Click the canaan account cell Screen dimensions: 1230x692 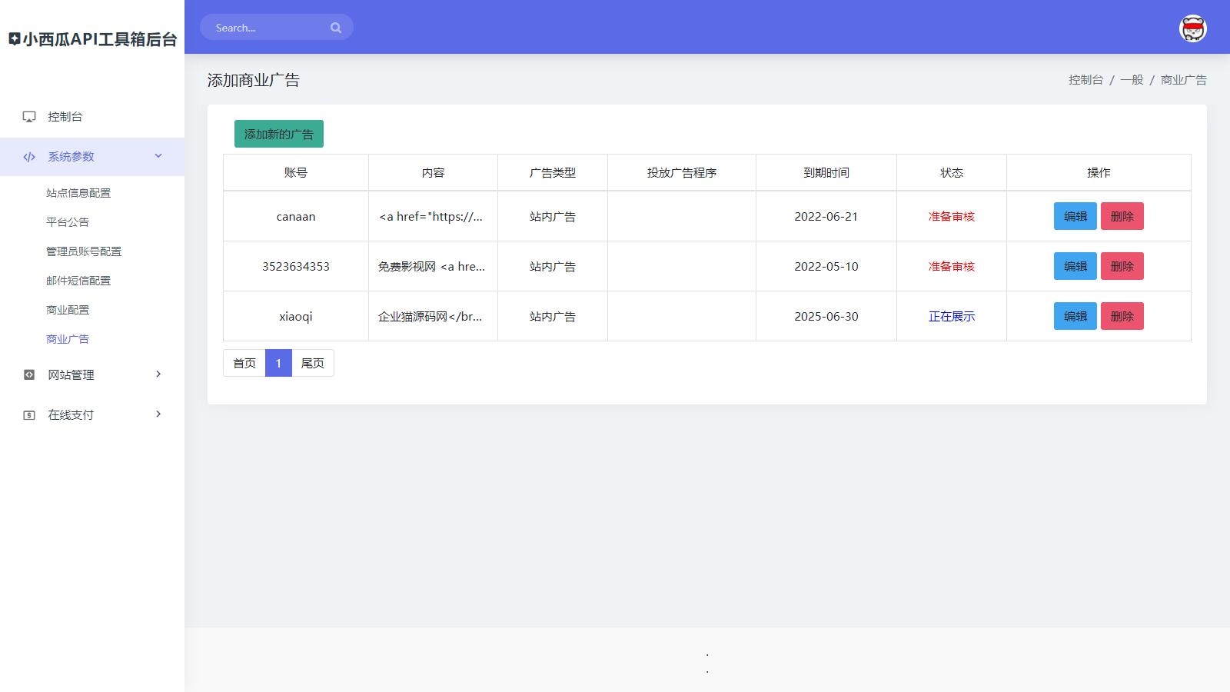click(x=296, y=217)
